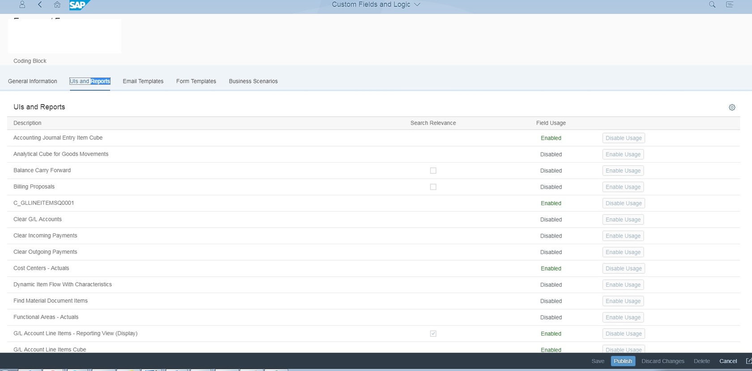Disable usage for Cost Centers - Actuals
The height and width of the screenshot is (371, 752).
pos(624,268)
